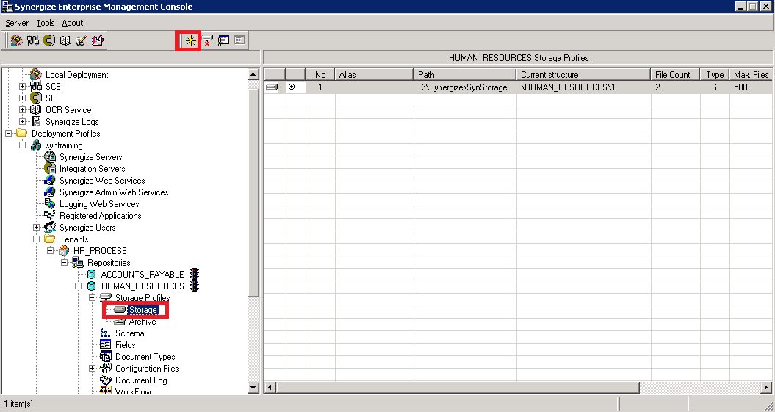Click the Synergize Web Services globe icon
This screenshot has width=775, height=412.
tap(50, 181)
